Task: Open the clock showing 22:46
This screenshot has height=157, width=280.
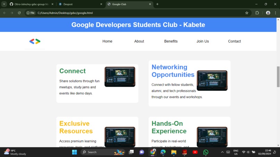Action: (x=264, y=152)
